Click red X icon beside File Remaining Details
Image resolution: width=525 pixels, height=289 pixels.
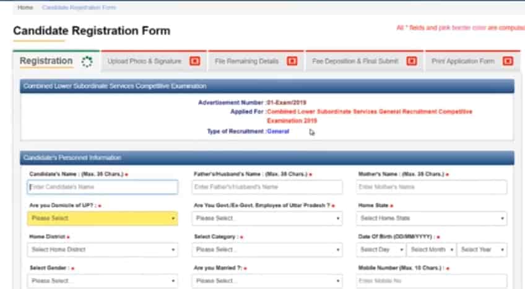(x=292, y=61)
